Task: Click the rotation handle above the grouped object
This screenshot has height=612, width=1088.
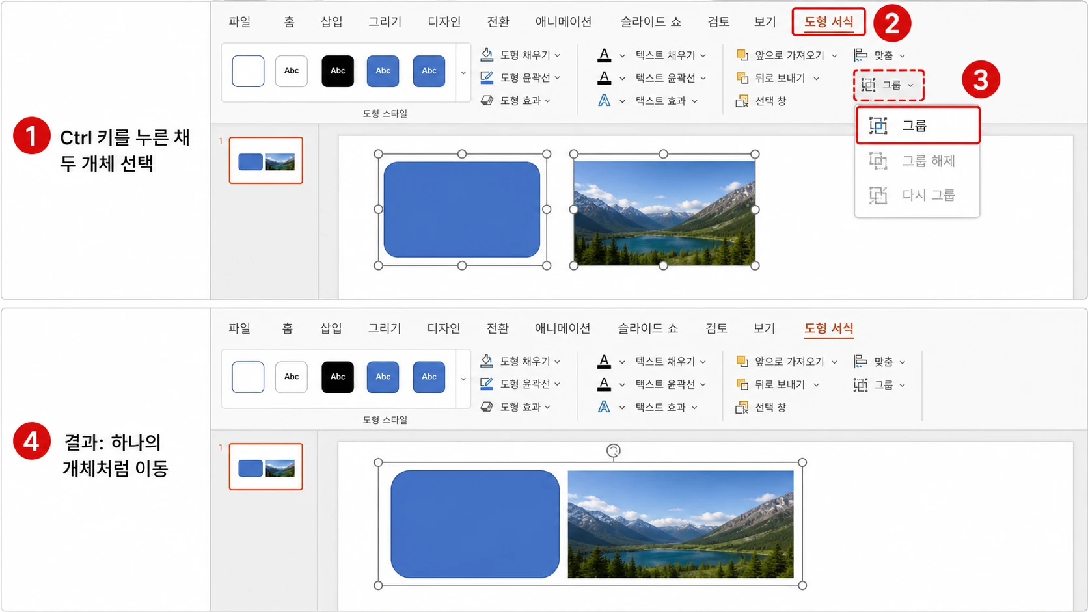Action: pyautogui.click(x=613, y=450)
